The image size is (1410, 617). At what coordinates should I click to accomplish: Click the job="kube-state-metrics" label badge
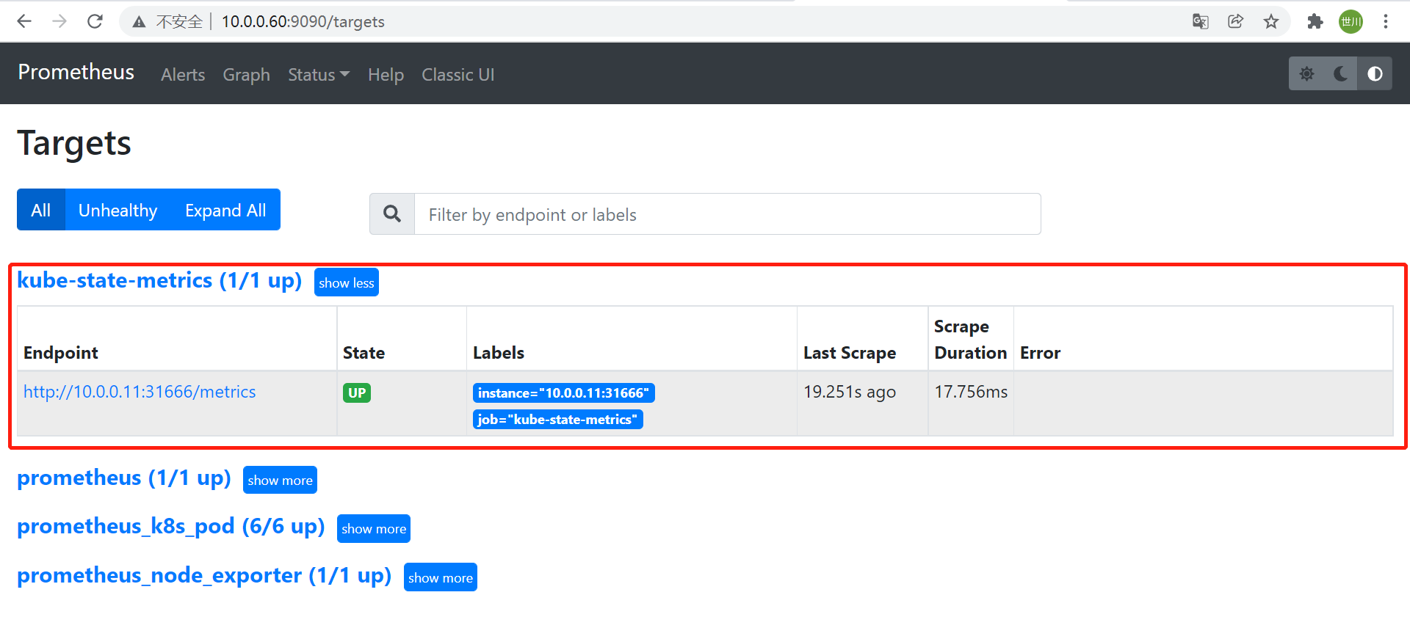(557, 420)
